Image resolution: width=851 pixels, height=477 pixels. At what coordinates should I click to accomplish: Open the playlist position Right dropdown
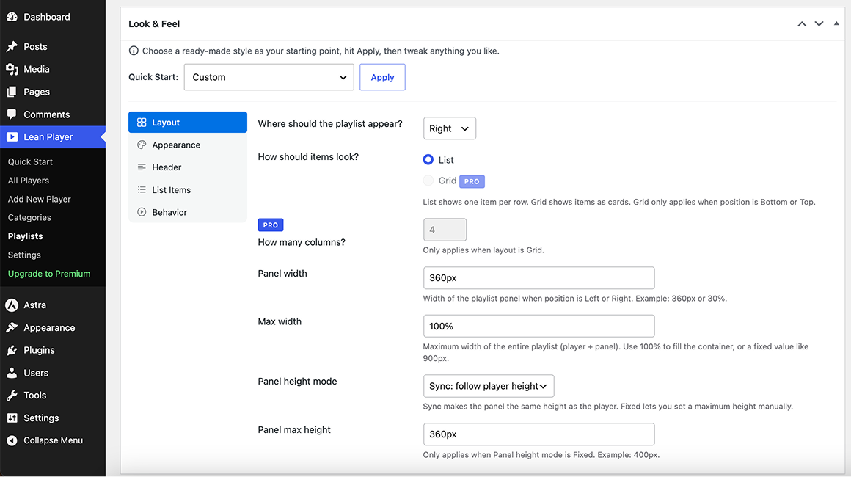[450, 128]
